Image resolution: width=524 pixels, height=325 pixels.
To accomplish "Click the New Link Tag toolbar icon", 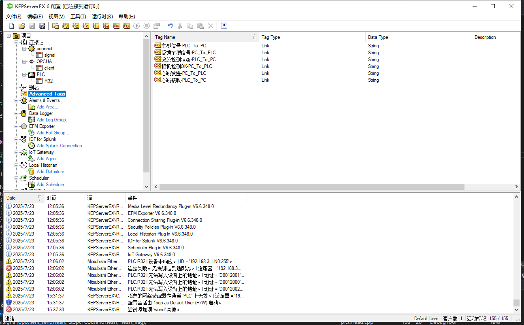I will pos(116,26).
